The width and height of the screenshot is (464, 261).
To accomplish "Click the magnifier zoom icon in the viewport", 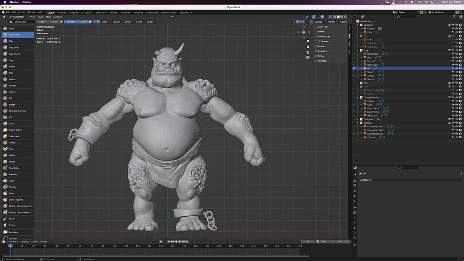I will [308, 41].
